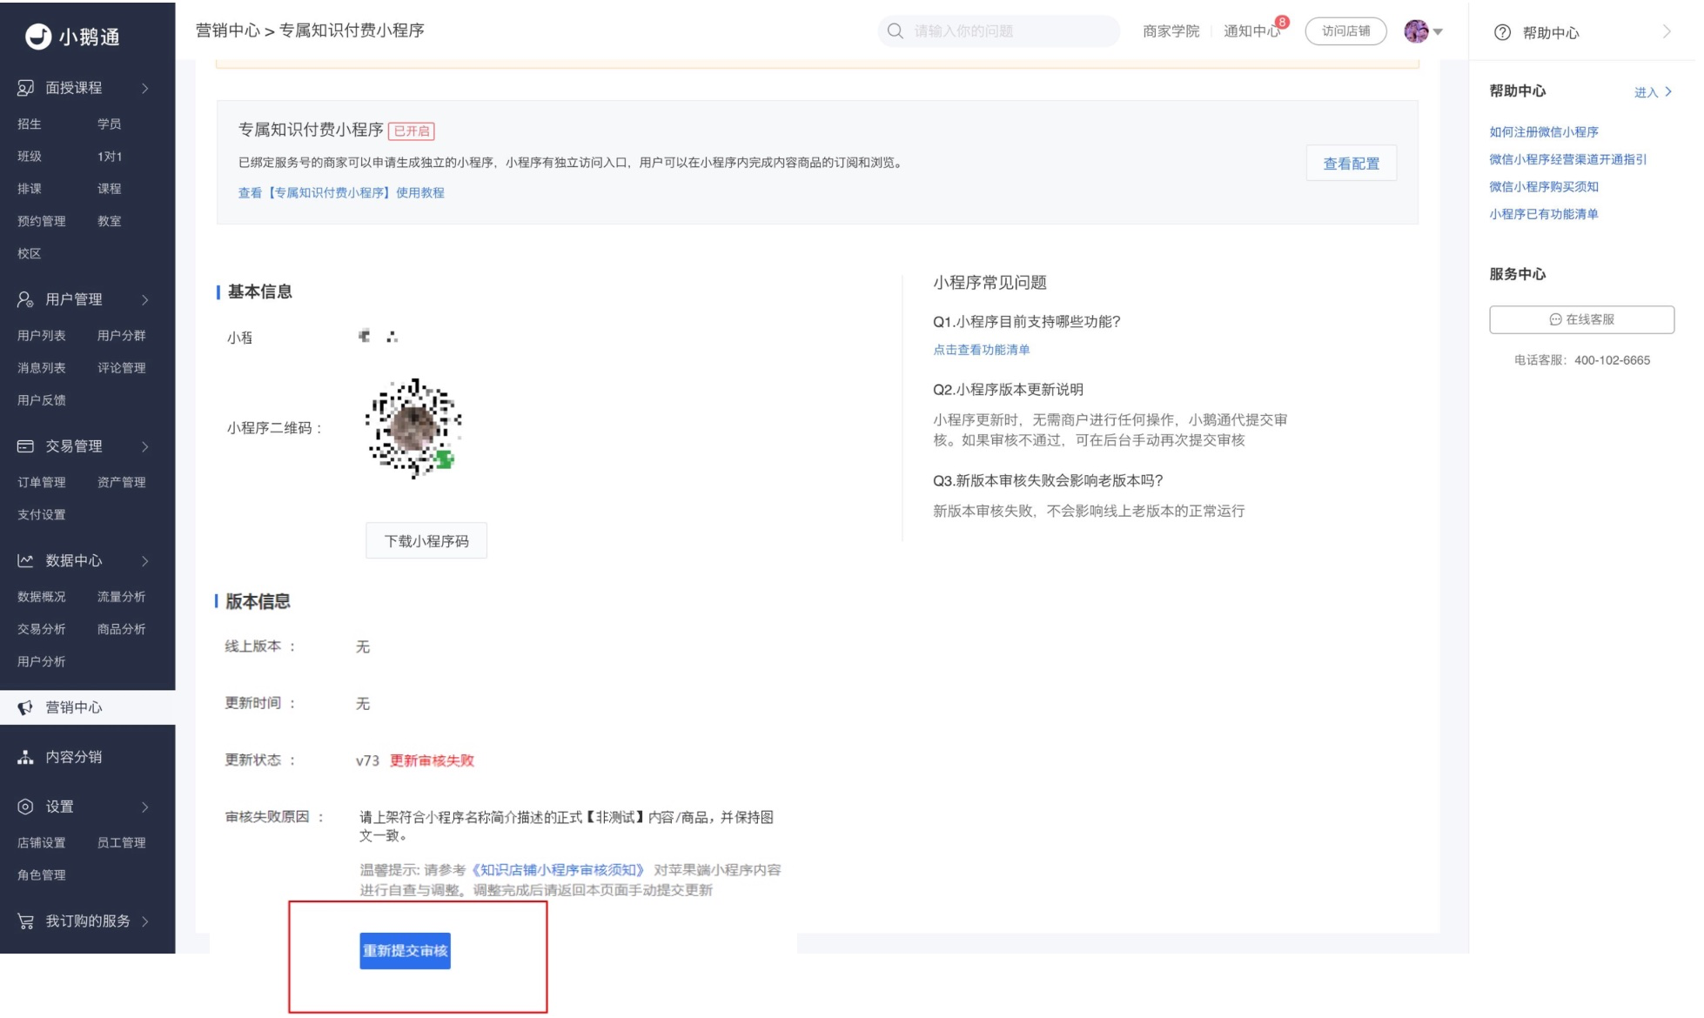Click the 重新提交审核 button
Image resolution: width=1704 pixels, height=1018 pixels.
pos(405,950)
